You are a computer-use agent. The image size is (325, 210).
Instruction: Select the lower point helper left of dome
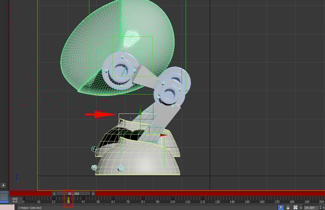94,167
